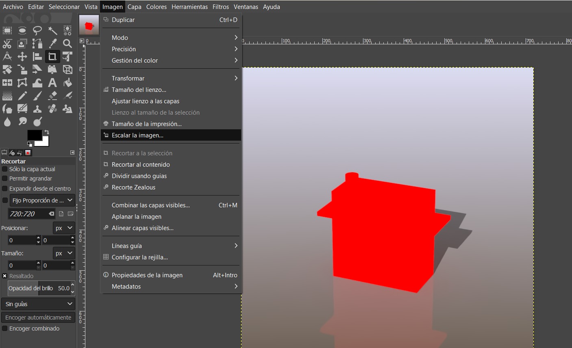This screenshot has width=572, height=348.
Task: Clear the 720:720 aspect ratio field
Action: click(x=52, y=214)
